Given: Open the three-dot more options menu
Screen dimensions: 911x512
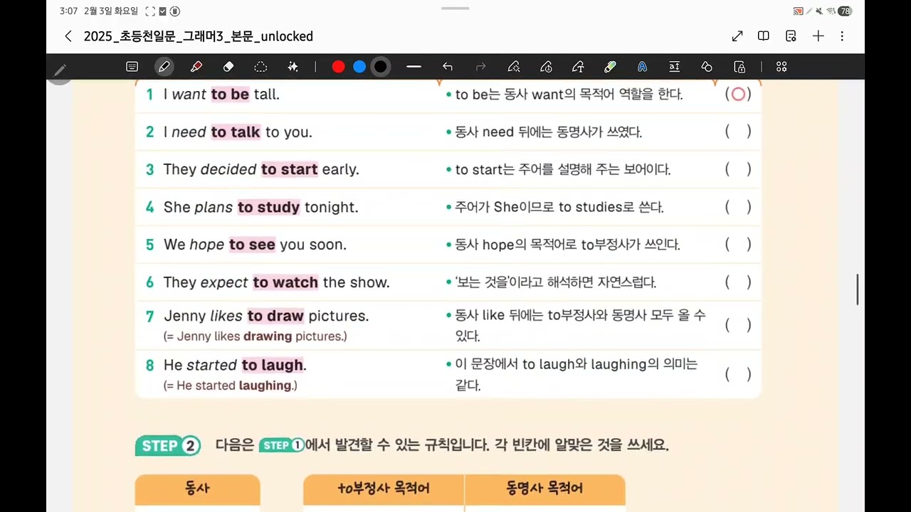Looking at the screenshot, I should tap(842, 36).
